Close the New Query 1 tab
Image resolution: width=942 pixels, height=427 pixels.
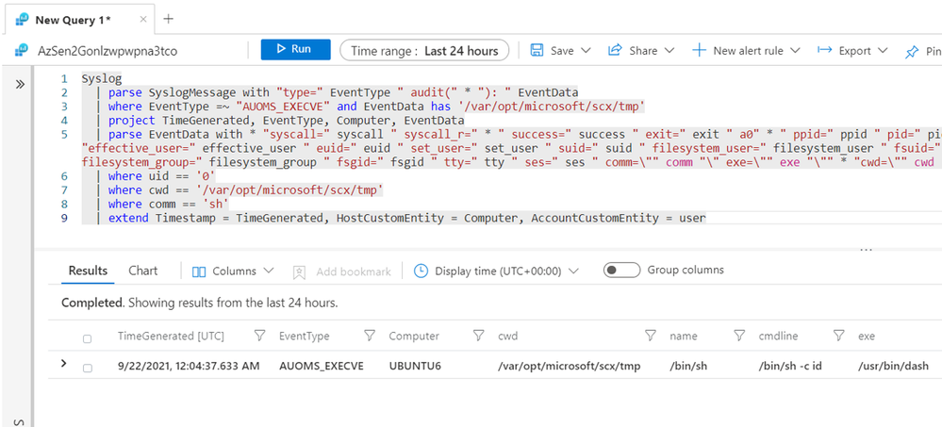click(x=143, y=19)
